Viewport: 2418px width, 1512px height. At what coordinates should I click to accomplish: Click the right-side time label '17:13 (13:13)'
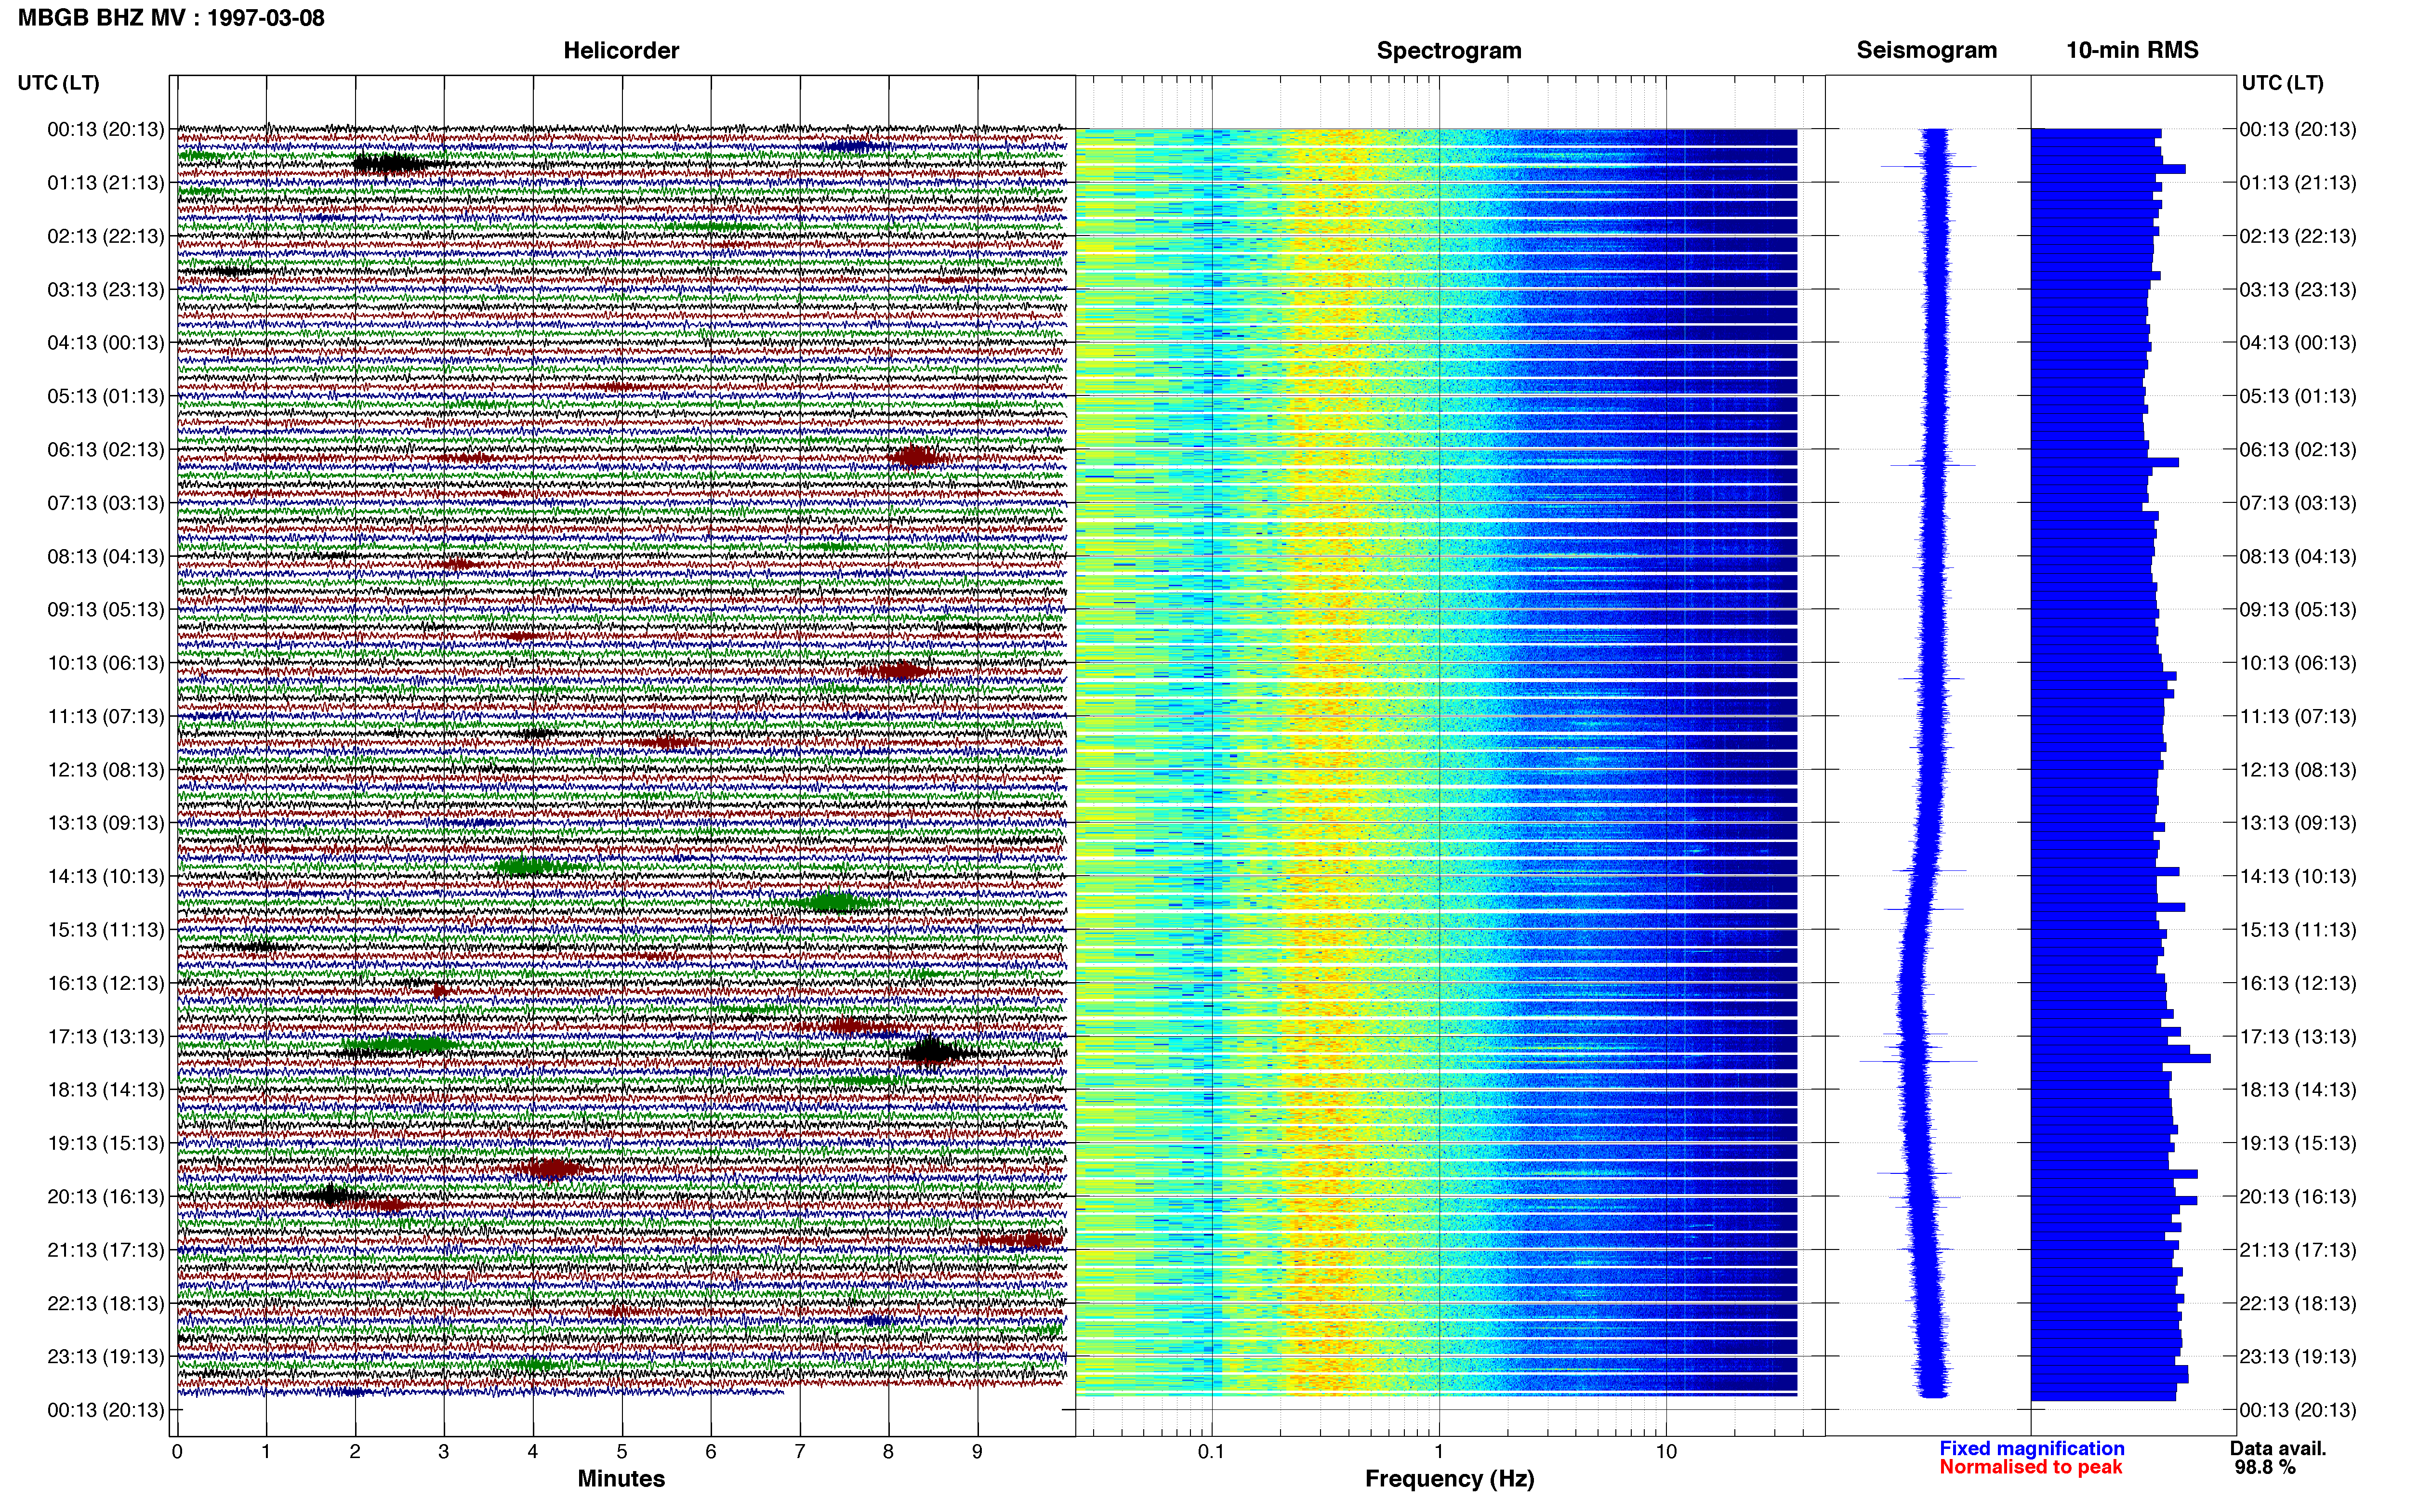2298,1036
